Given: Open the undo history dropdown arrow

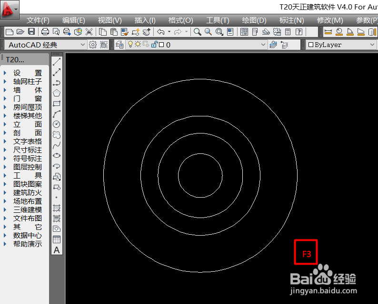Looking at the screenshot, I should (169, 32).
